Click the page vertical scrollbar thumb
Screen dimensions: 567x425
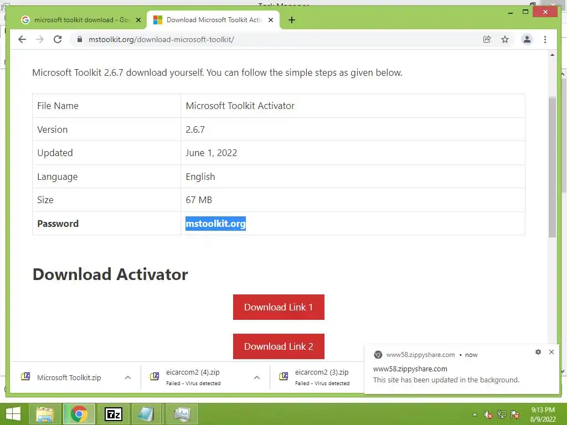point(552,167)
